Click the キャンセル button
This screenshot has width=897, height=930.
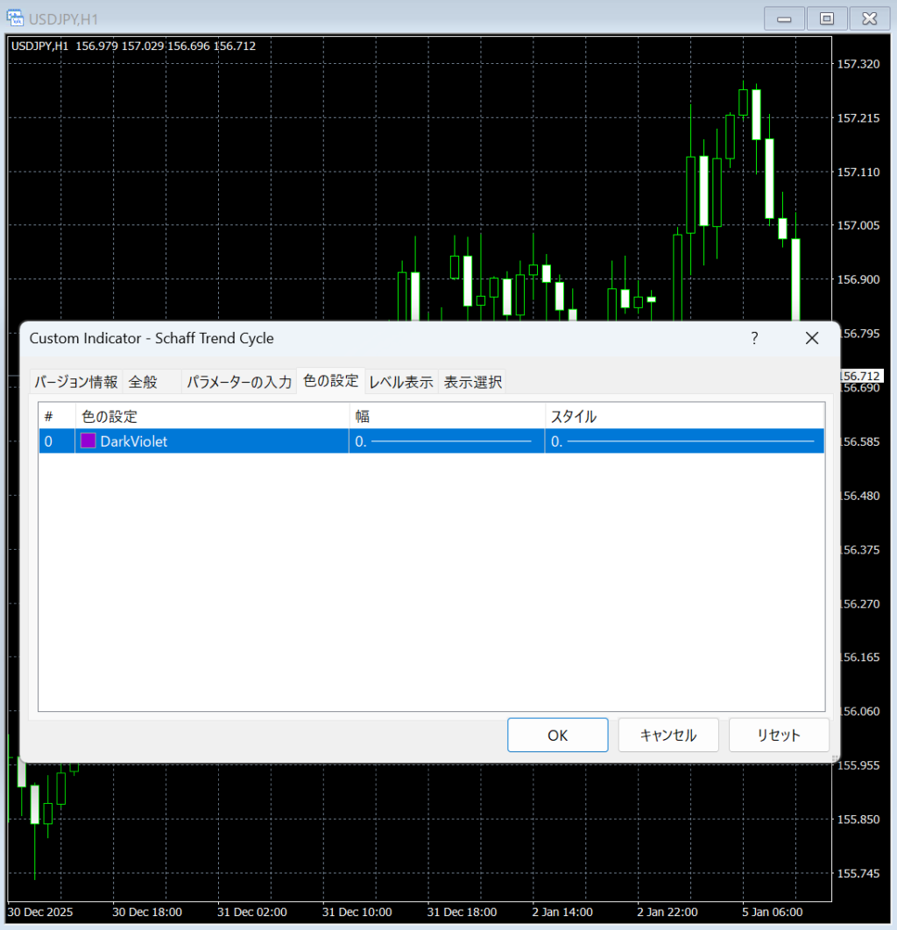coord(668,735)
